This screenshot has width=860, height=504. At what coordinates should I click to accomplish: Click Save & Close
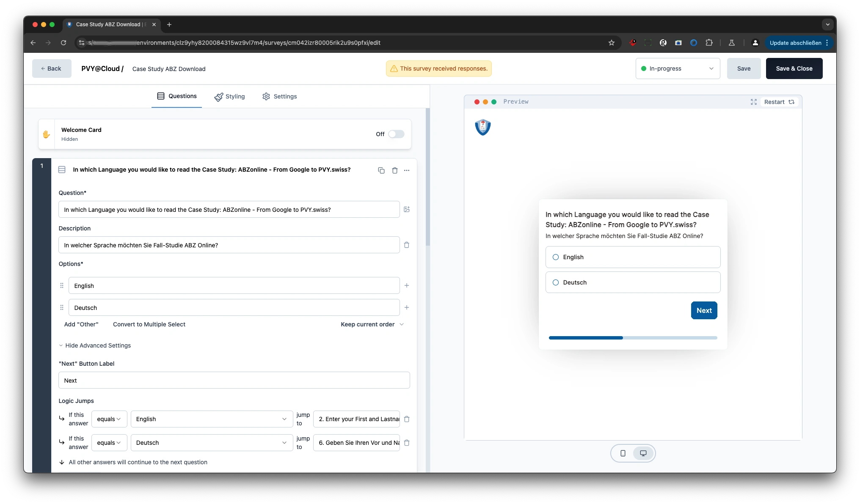pyautogui.click(x=794, y=68)
